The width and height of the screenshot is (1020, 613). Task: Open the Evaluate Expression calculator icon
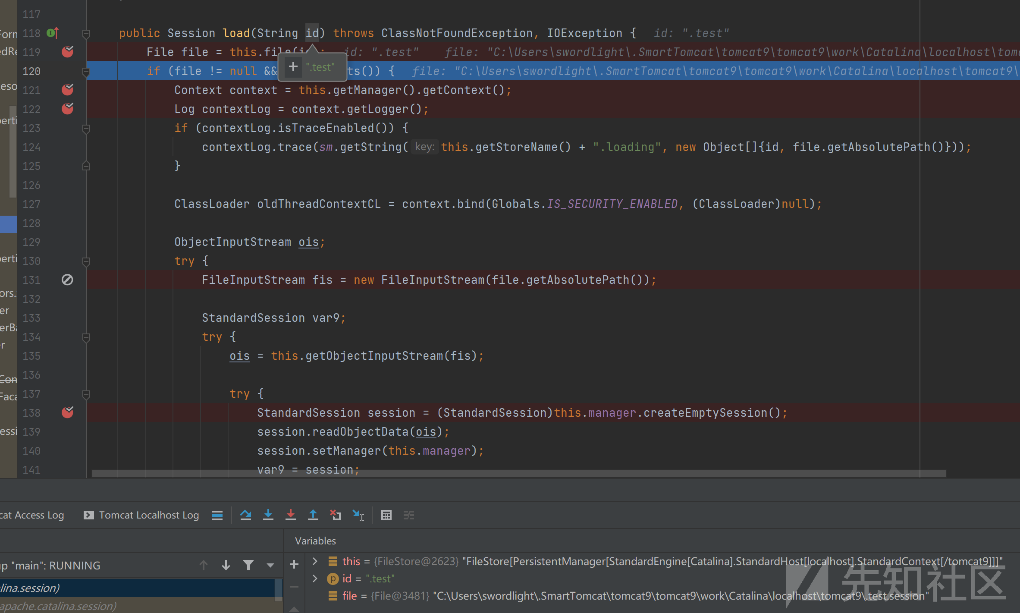point(386,515)
